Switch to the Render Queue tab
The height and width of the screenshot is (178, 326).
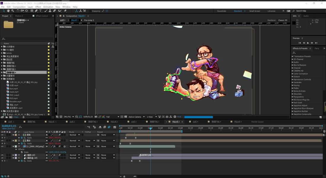[x=257, y=122]
